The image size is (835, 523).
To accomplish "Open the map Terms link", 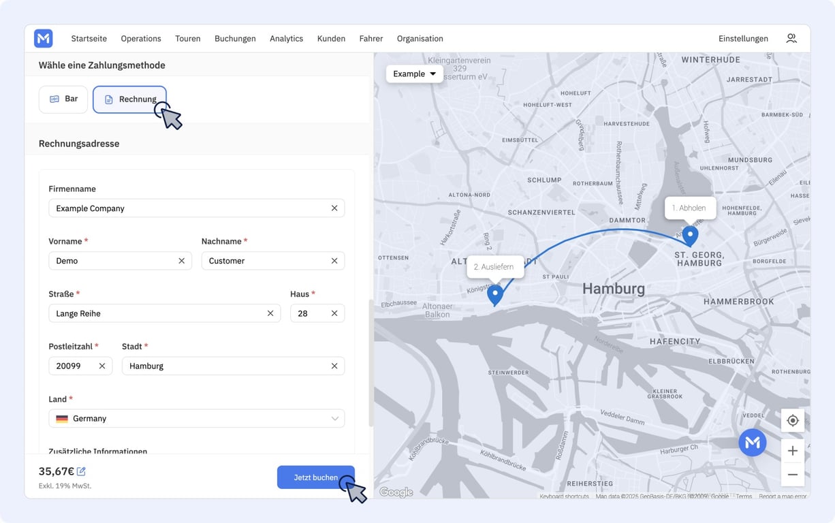I will (744, 496).
